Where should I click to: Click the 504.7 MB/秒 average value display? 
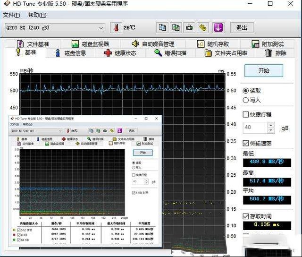(x=267, y=199)
